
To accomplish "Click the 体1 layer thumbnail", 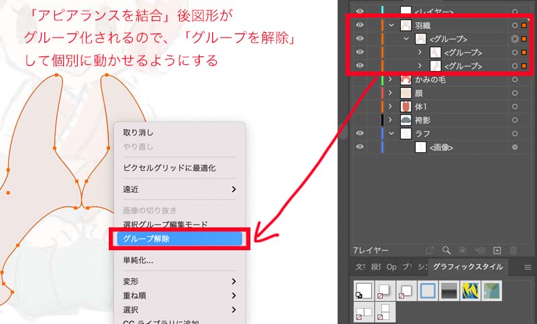I will click(x=406, y=107).
